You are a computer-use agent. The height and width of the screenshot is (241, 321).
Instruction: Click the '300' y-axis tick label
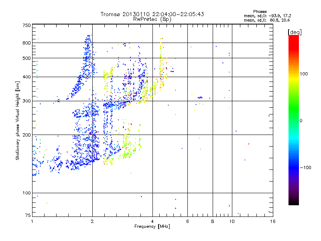click(x=26, y=101)
